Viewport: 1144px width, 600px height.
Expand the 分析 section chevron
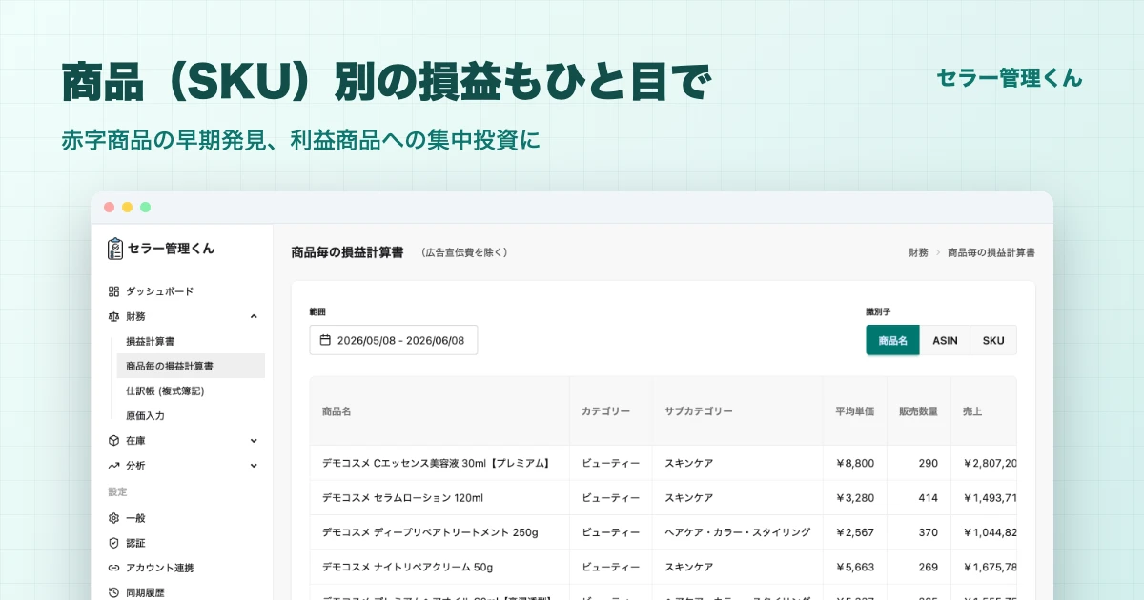254,466
